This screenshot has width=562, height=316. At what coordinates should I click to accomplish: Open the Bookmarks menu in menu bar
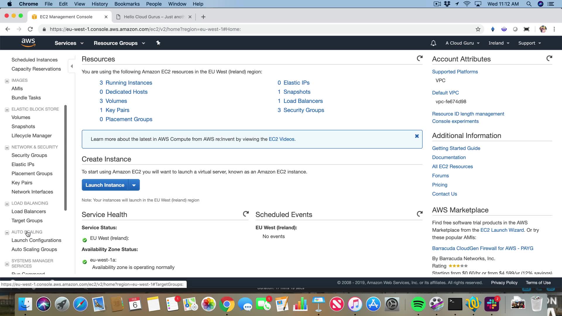pos(127,4)
